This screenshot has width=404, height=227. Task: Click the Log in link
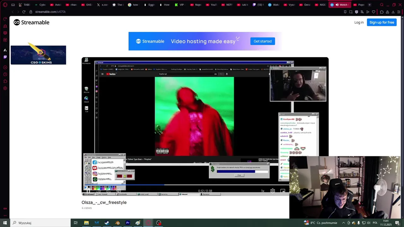(359, 22)
